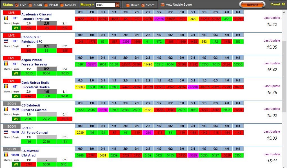Increase Money value with the up arrow
The image size is (287, 168).
click(x=117, y=3)
